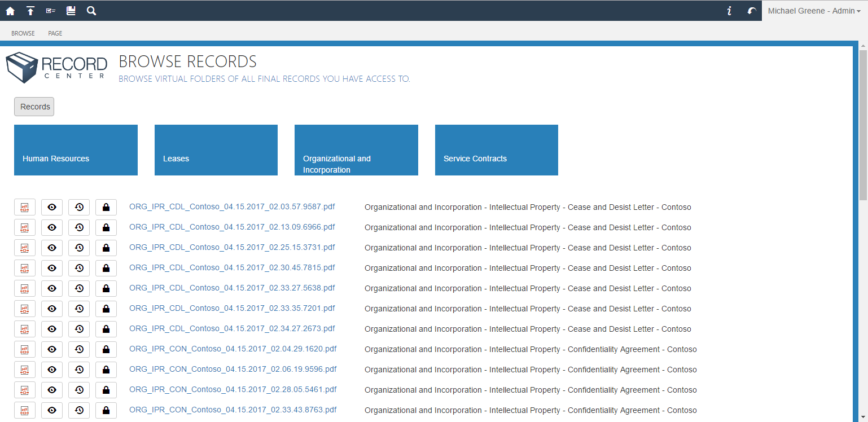This screenshot has height=422, width=868.
Task: View history for CDL 02.34.27.2673 row
Action: pyautogui.click(x=79, y=329)
